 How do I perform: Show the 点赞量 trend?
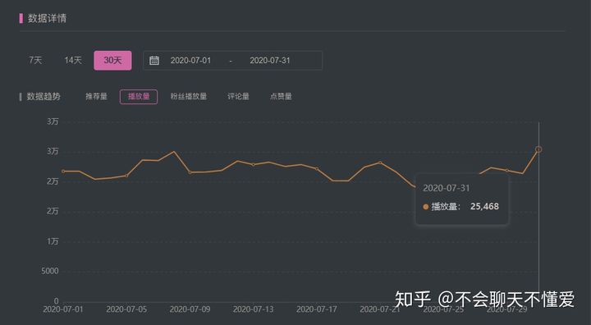point(281,97)
